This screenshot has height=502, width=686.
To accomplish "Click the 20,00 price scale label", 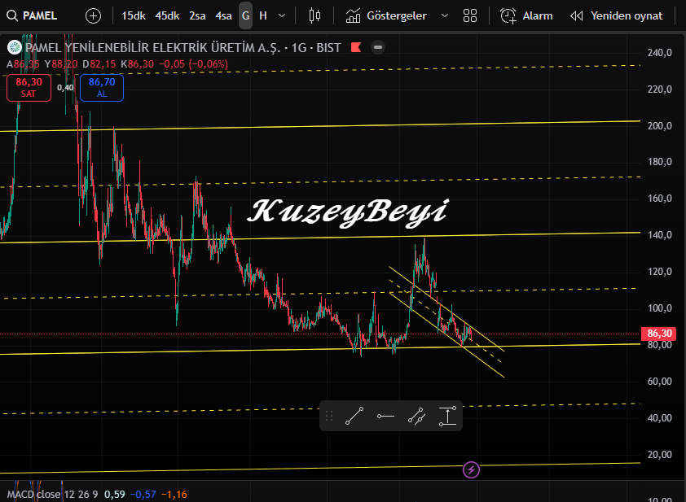I will (x=659, y=454).
